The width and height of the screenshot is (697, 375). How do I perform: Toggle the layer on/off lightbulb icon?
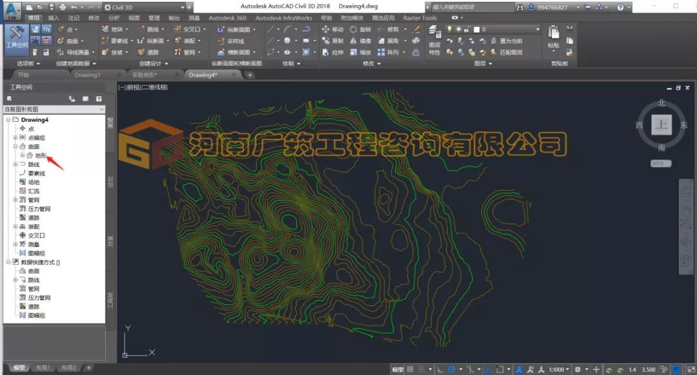pyautogui.click(x=449, y=29)
